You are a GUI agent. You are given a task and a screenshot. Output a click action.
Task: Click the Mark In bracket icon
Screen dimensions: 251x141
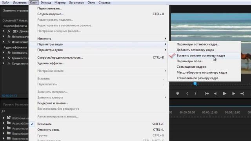point(187,94)
